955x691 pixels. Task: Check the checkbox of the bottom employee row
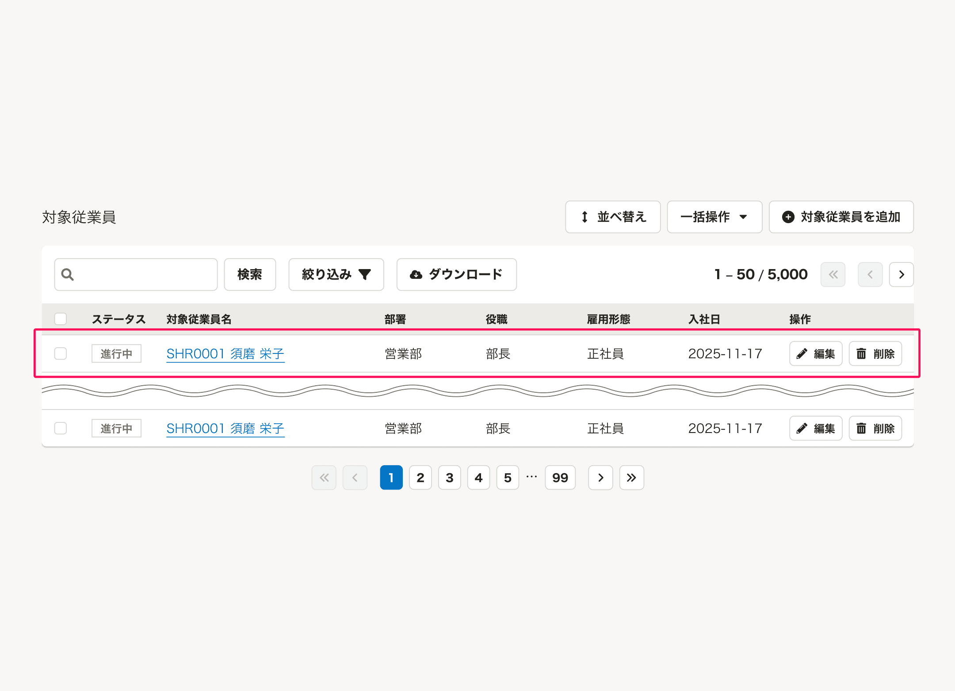click(60, 428)
